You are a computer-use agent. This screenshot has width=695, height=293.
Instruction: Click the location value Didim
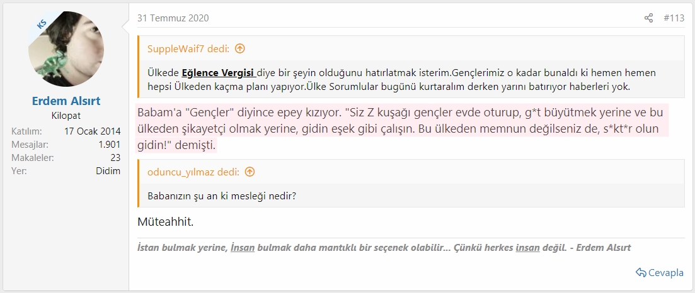click(108, 171)
